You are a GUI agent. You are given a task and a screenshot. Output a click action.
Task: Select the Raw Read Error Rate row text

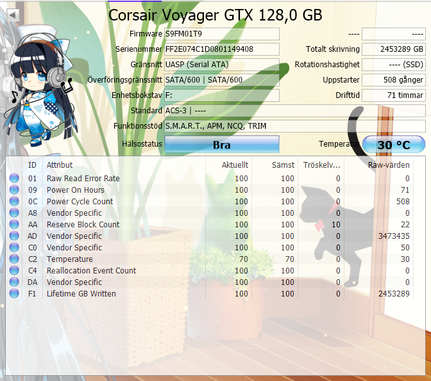(x=83, y=179)
